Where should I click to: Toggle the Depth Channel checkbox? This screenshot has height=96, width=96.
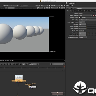point(80,18)
